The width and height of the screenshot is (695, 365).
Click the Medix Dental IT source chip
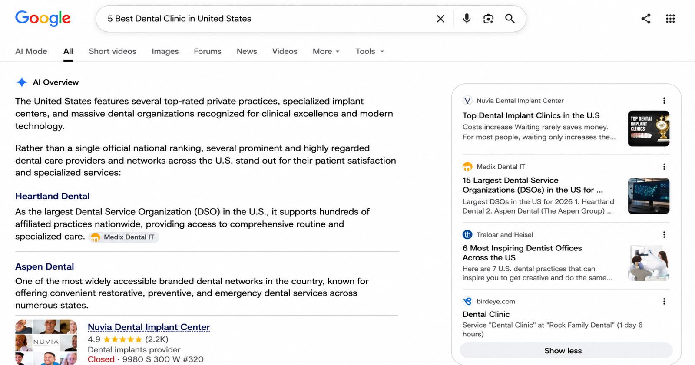(124, 237)
